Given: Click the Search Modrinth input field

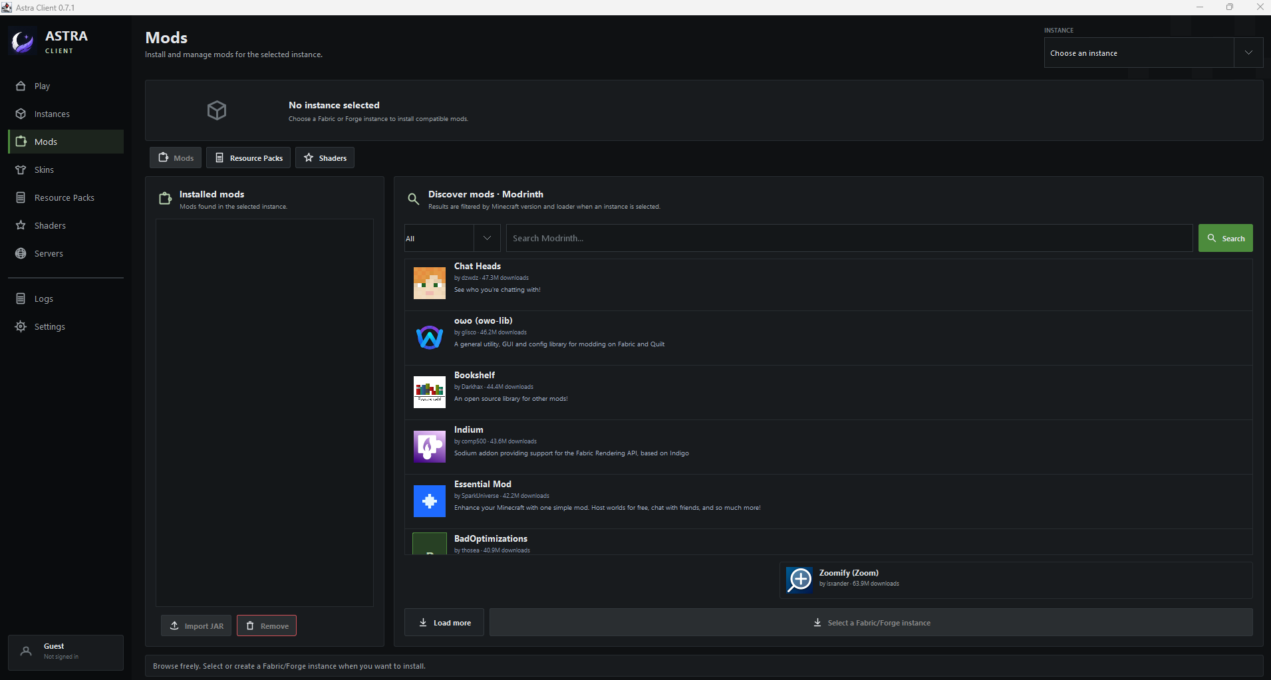Looking at the screenshot, I should (849, 238).
